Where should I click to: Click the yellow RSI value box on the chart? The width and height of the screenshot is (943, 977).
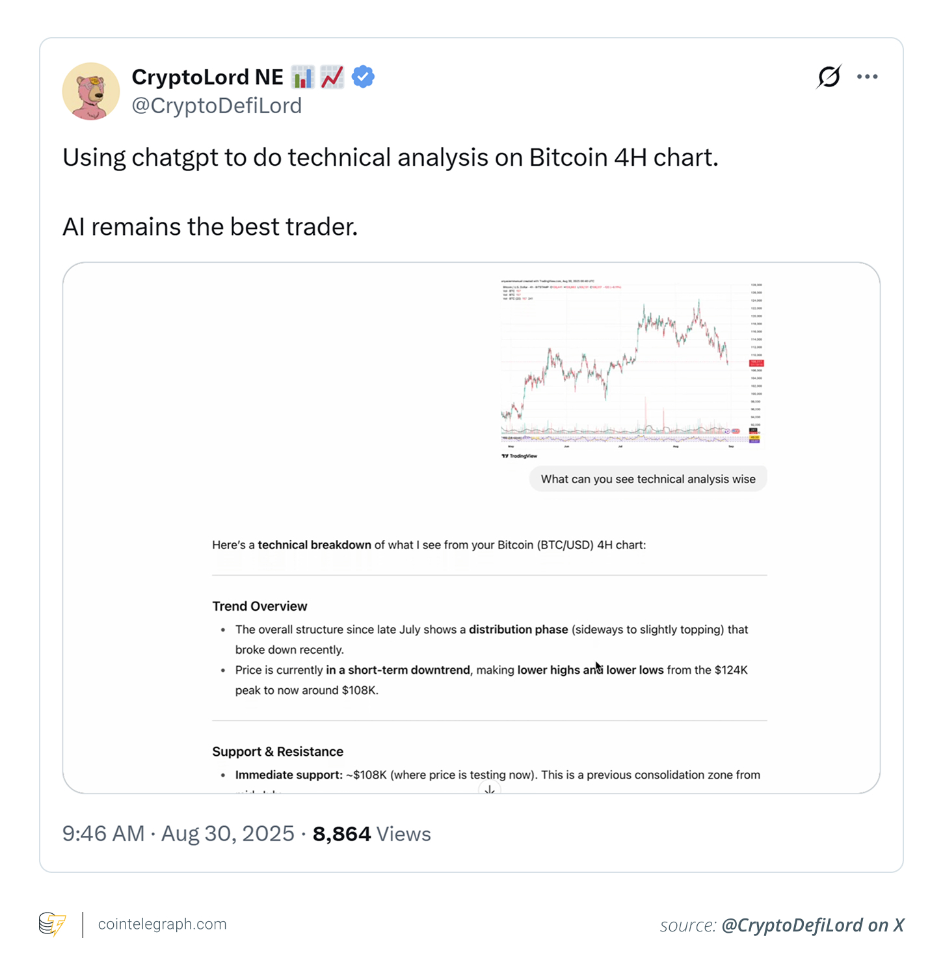tap(756, 438)
